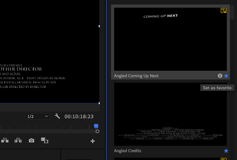The width and height of the screenshot is (237, 160).
Task: Open the Button Editor plus icon
Action: click(93, 141)
